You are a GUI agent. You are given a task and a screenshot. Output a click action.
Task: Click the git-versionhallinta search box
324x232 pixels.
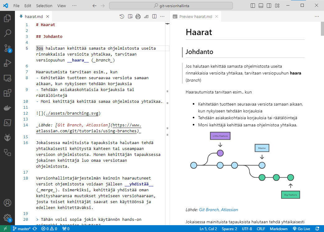pos(171,6)
